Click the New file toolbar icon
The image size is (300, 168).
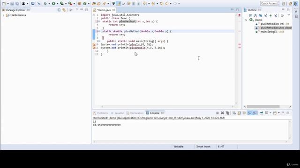click(x=4, y=3)
